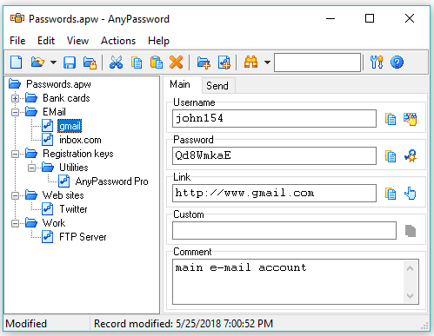Image resolution: width=434 pixels, height=336 pixels.
Task: Click the Link field with gmail URL
Action: pos(274,193)
